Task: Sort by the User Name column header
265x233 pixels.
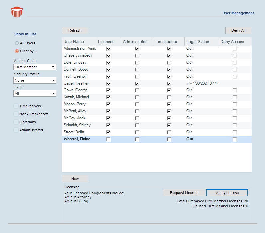Action: [x=79, y=42]
